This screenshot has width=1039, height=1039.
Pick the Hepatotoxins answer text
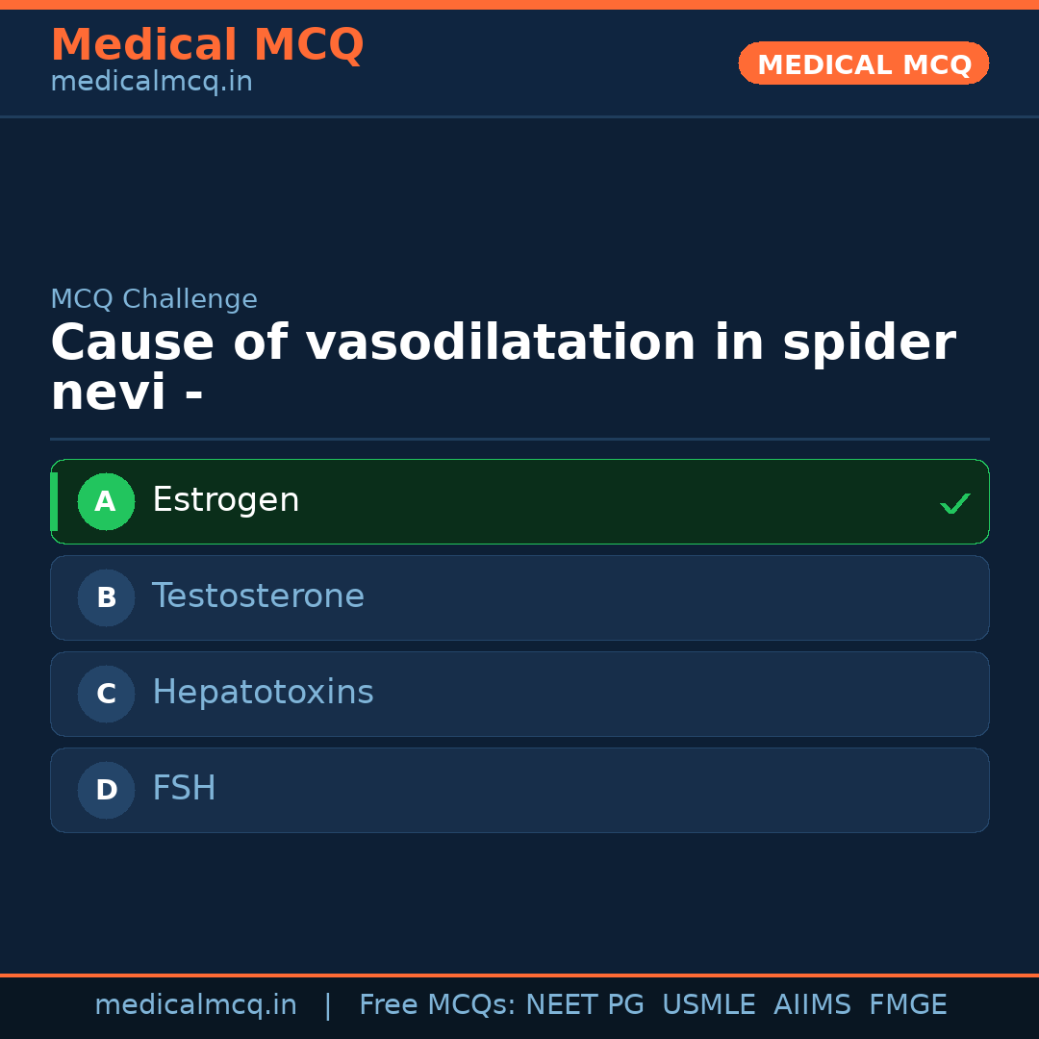(x=263, y=693)
